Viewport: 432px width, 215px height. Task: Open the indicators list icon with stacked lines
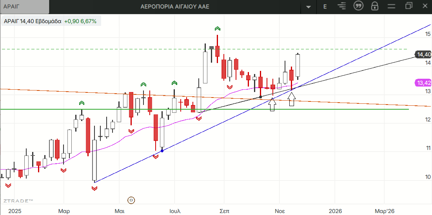point(342,6)
